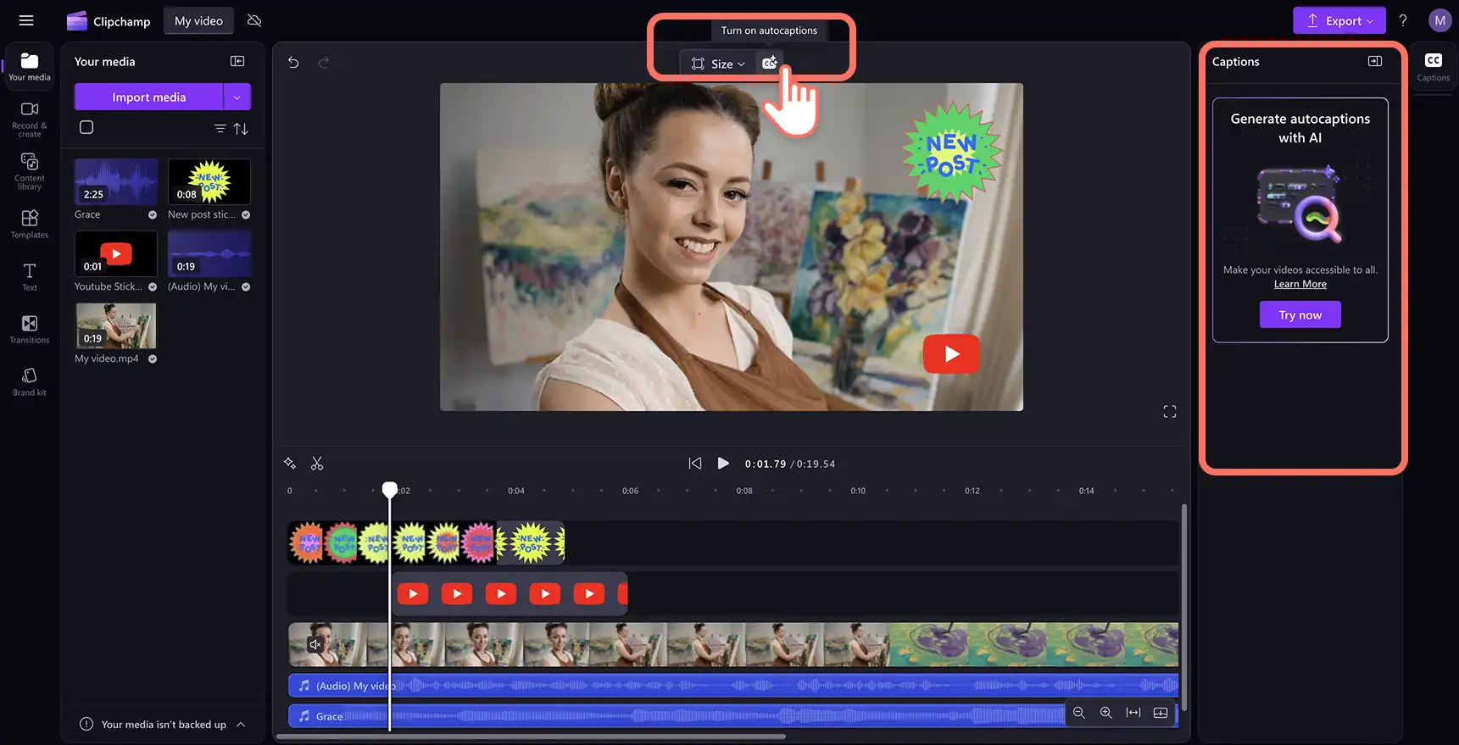This screenshot has height=745, width=1459.
Task: Click the Clipchamp logo
Action: (77, 21)
